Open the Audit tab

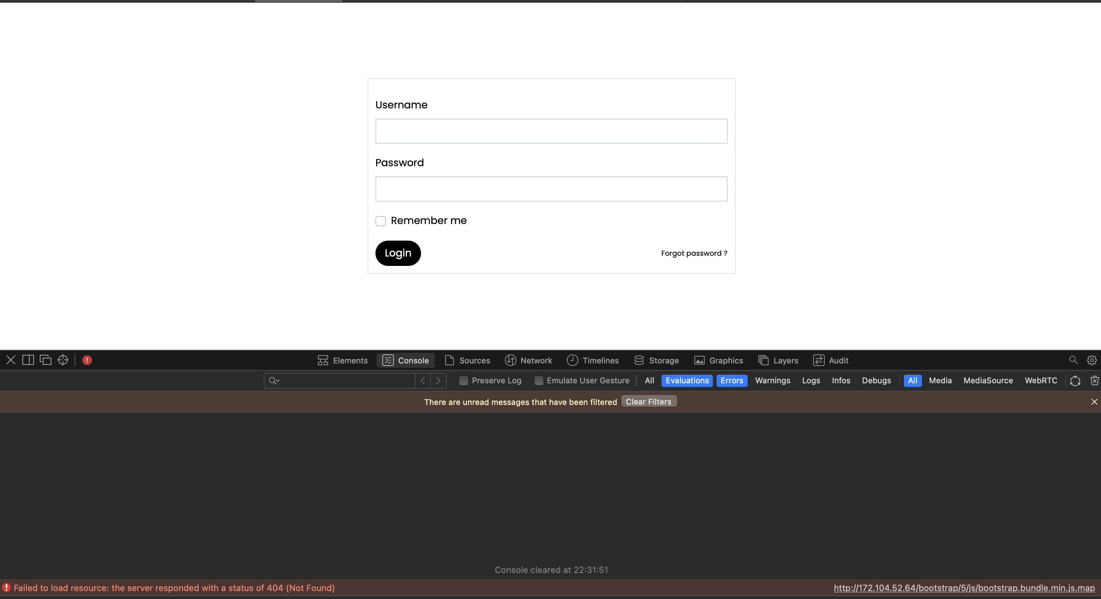tap(830, 360)
